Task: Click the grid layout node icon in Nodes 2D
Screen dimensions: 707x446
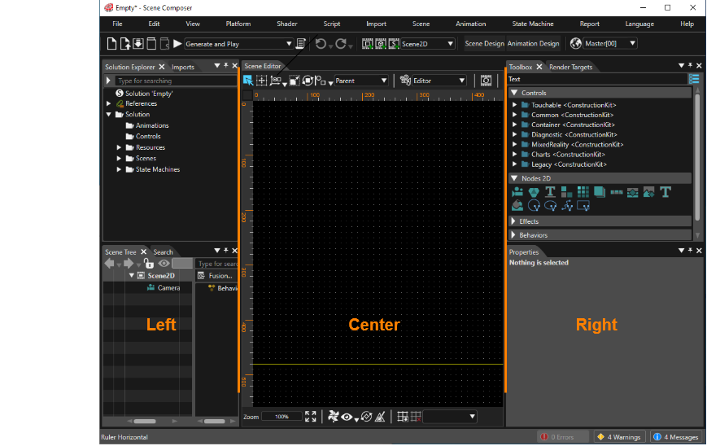Action: tap(583, 193)
